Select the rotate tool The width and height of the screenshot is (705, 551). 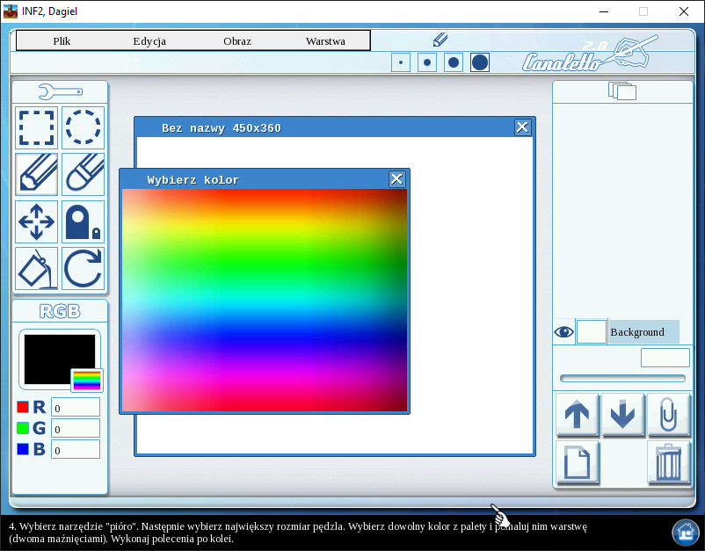[84, 269]
